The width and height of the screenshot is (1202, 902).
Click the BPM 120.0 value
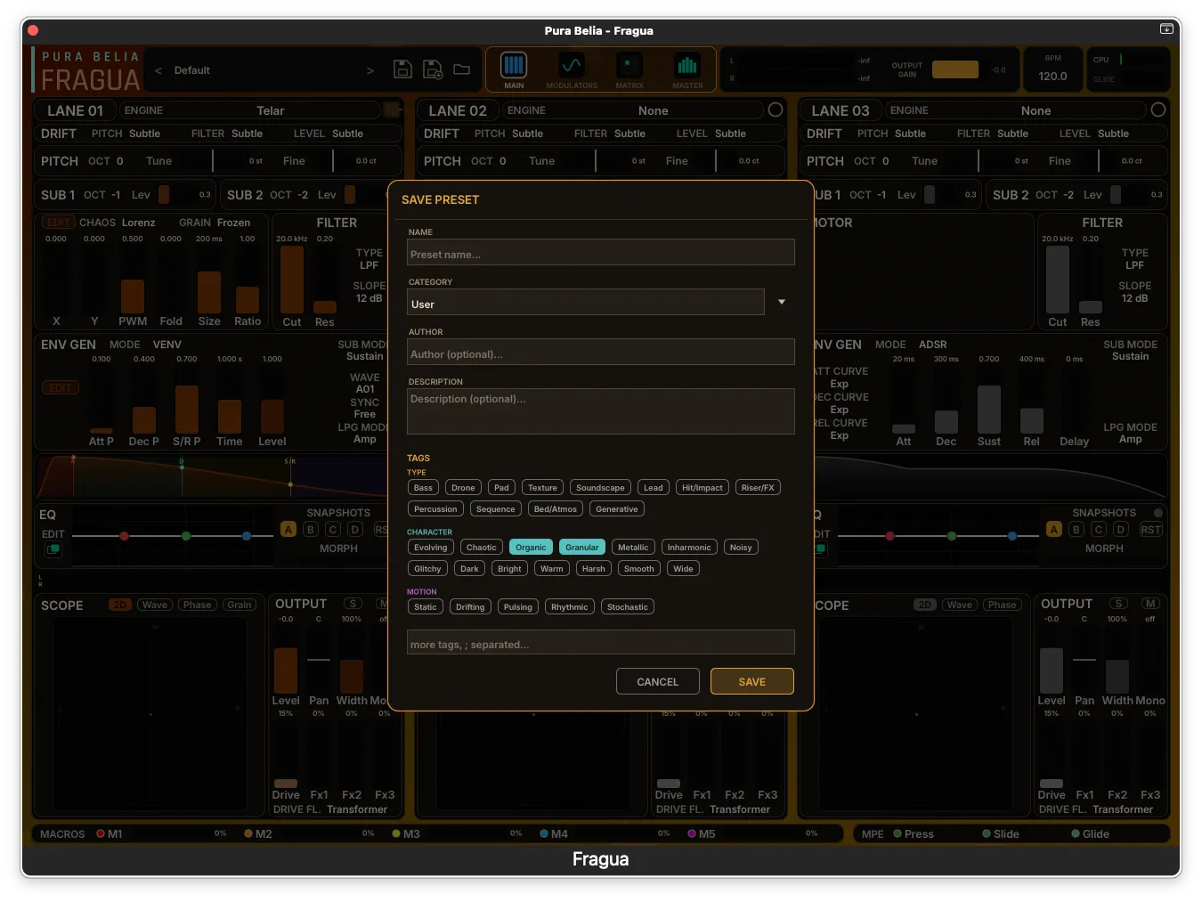(x=1052, y=76)
